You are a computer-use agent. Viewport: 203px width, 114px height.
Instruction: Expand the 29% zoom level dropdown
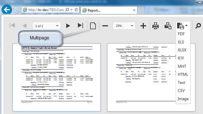(x=132, y=26)
